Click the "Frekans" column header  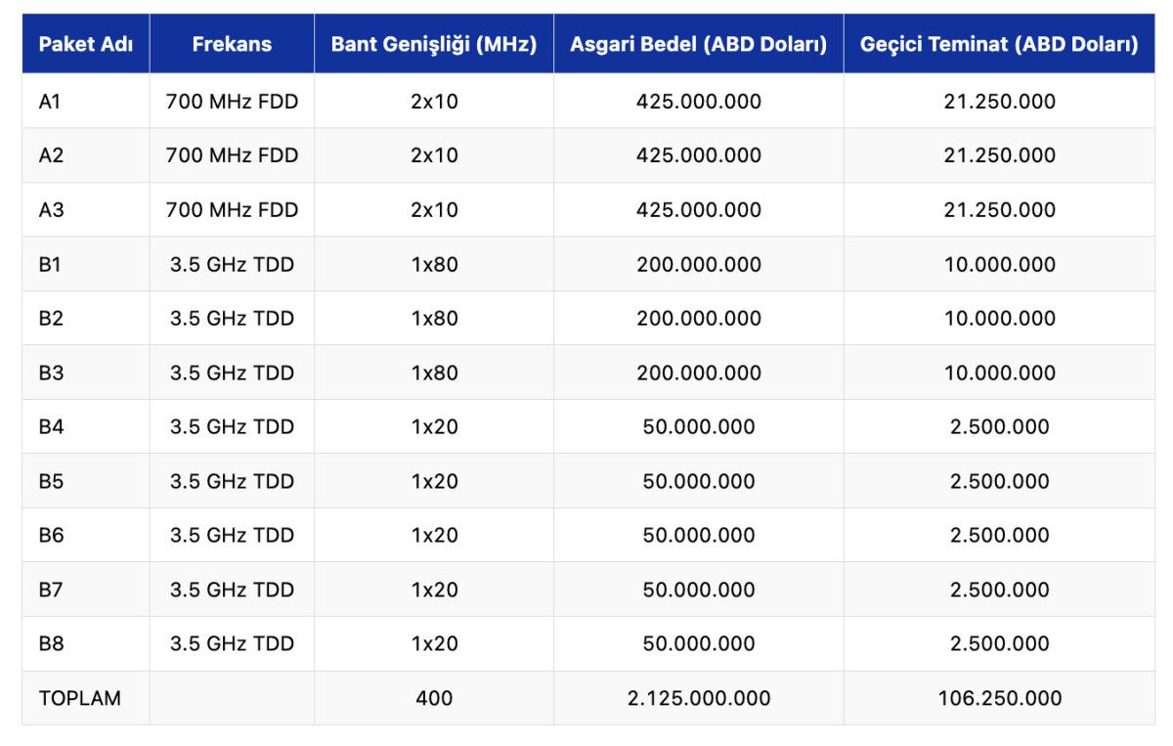point(232,44)
